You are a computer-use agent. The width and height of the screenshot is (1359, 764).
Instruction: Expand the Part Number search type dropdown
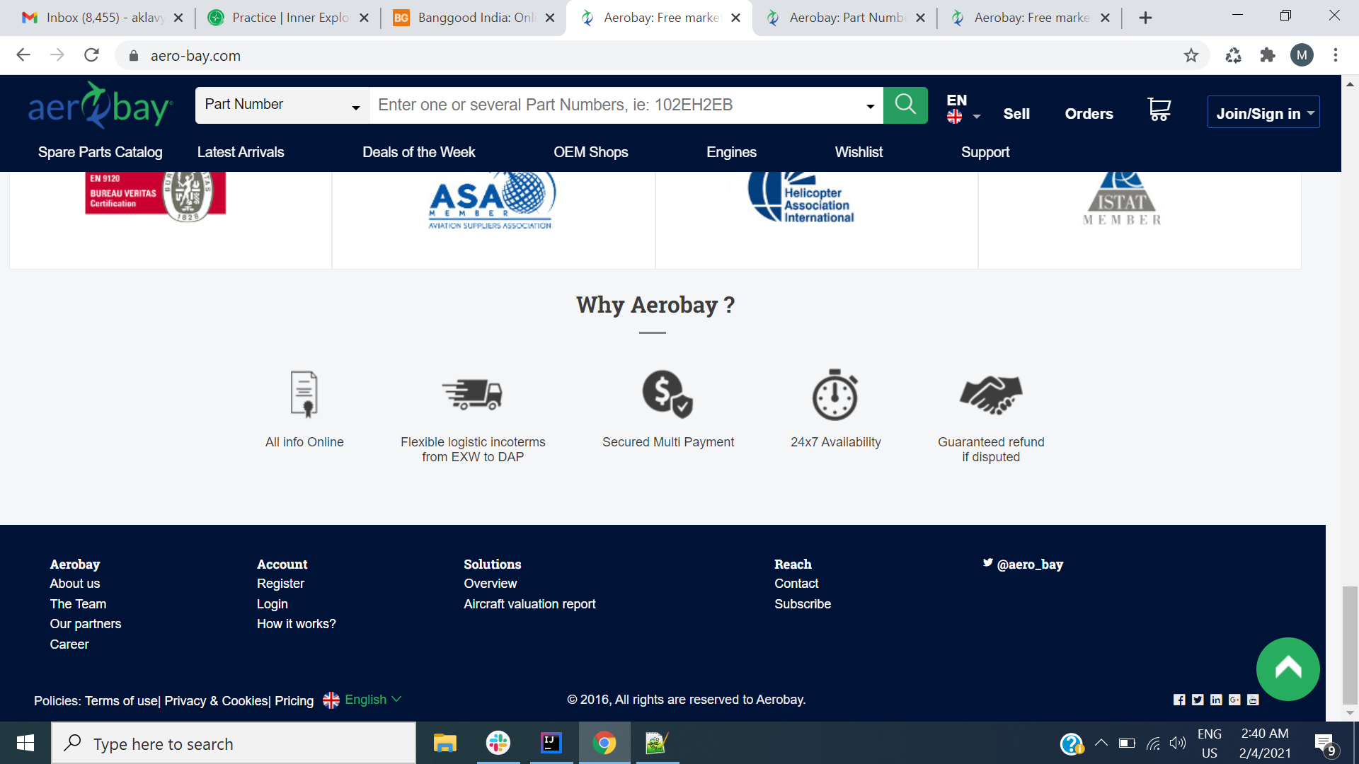[x=282, y=105]
